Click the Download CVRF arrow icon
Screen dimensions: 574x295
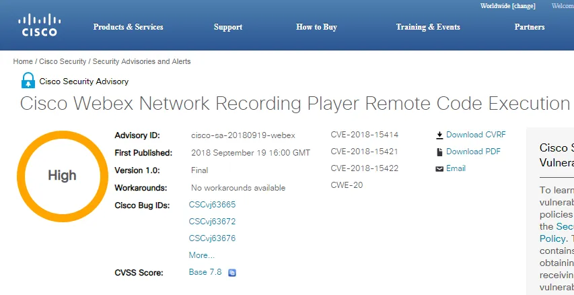[x=439, y=135]
